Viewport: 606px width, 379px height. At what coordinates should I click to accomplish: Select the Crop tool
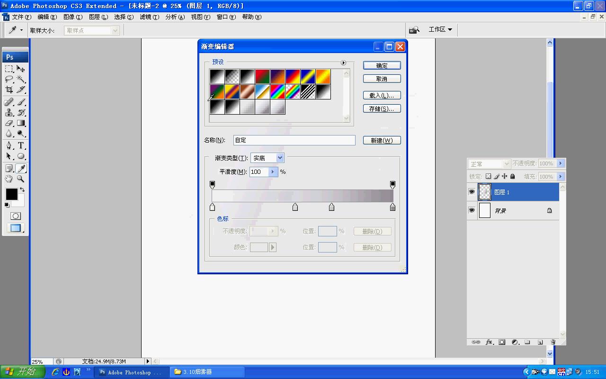(9, 90)
